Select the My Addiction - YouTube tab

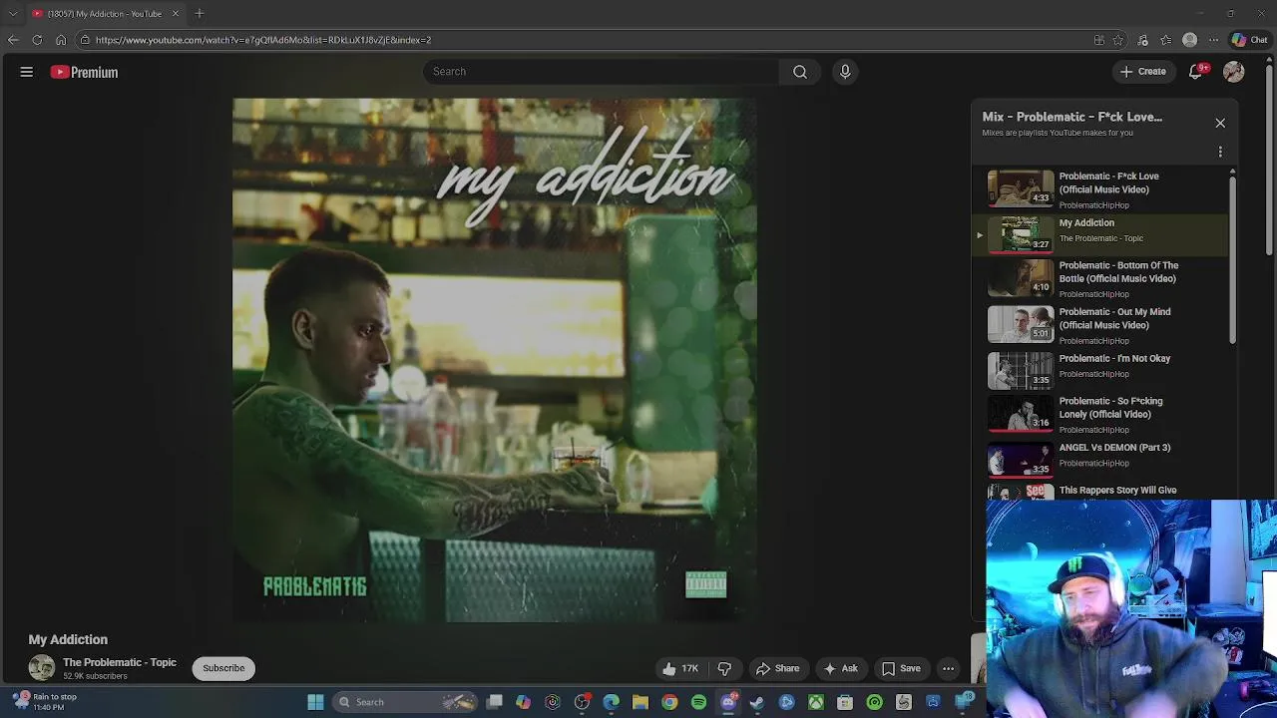click(x=105, y=13)
